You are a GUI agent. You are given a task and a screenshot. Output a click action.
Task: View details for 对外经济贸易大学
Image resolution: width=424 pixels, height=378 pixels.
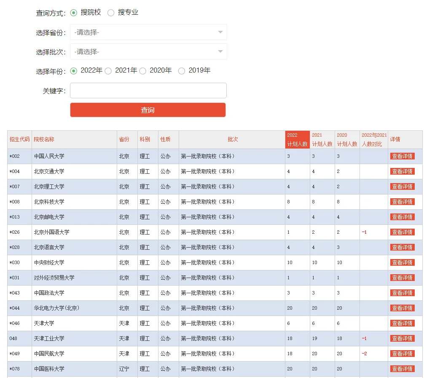pyautogui.click(x=403, y=278)
